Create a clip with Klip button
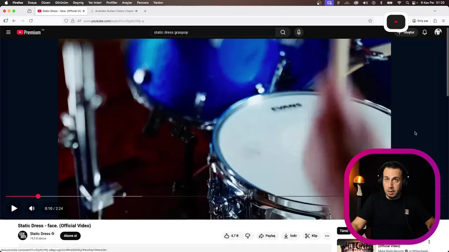 [311, 236]
